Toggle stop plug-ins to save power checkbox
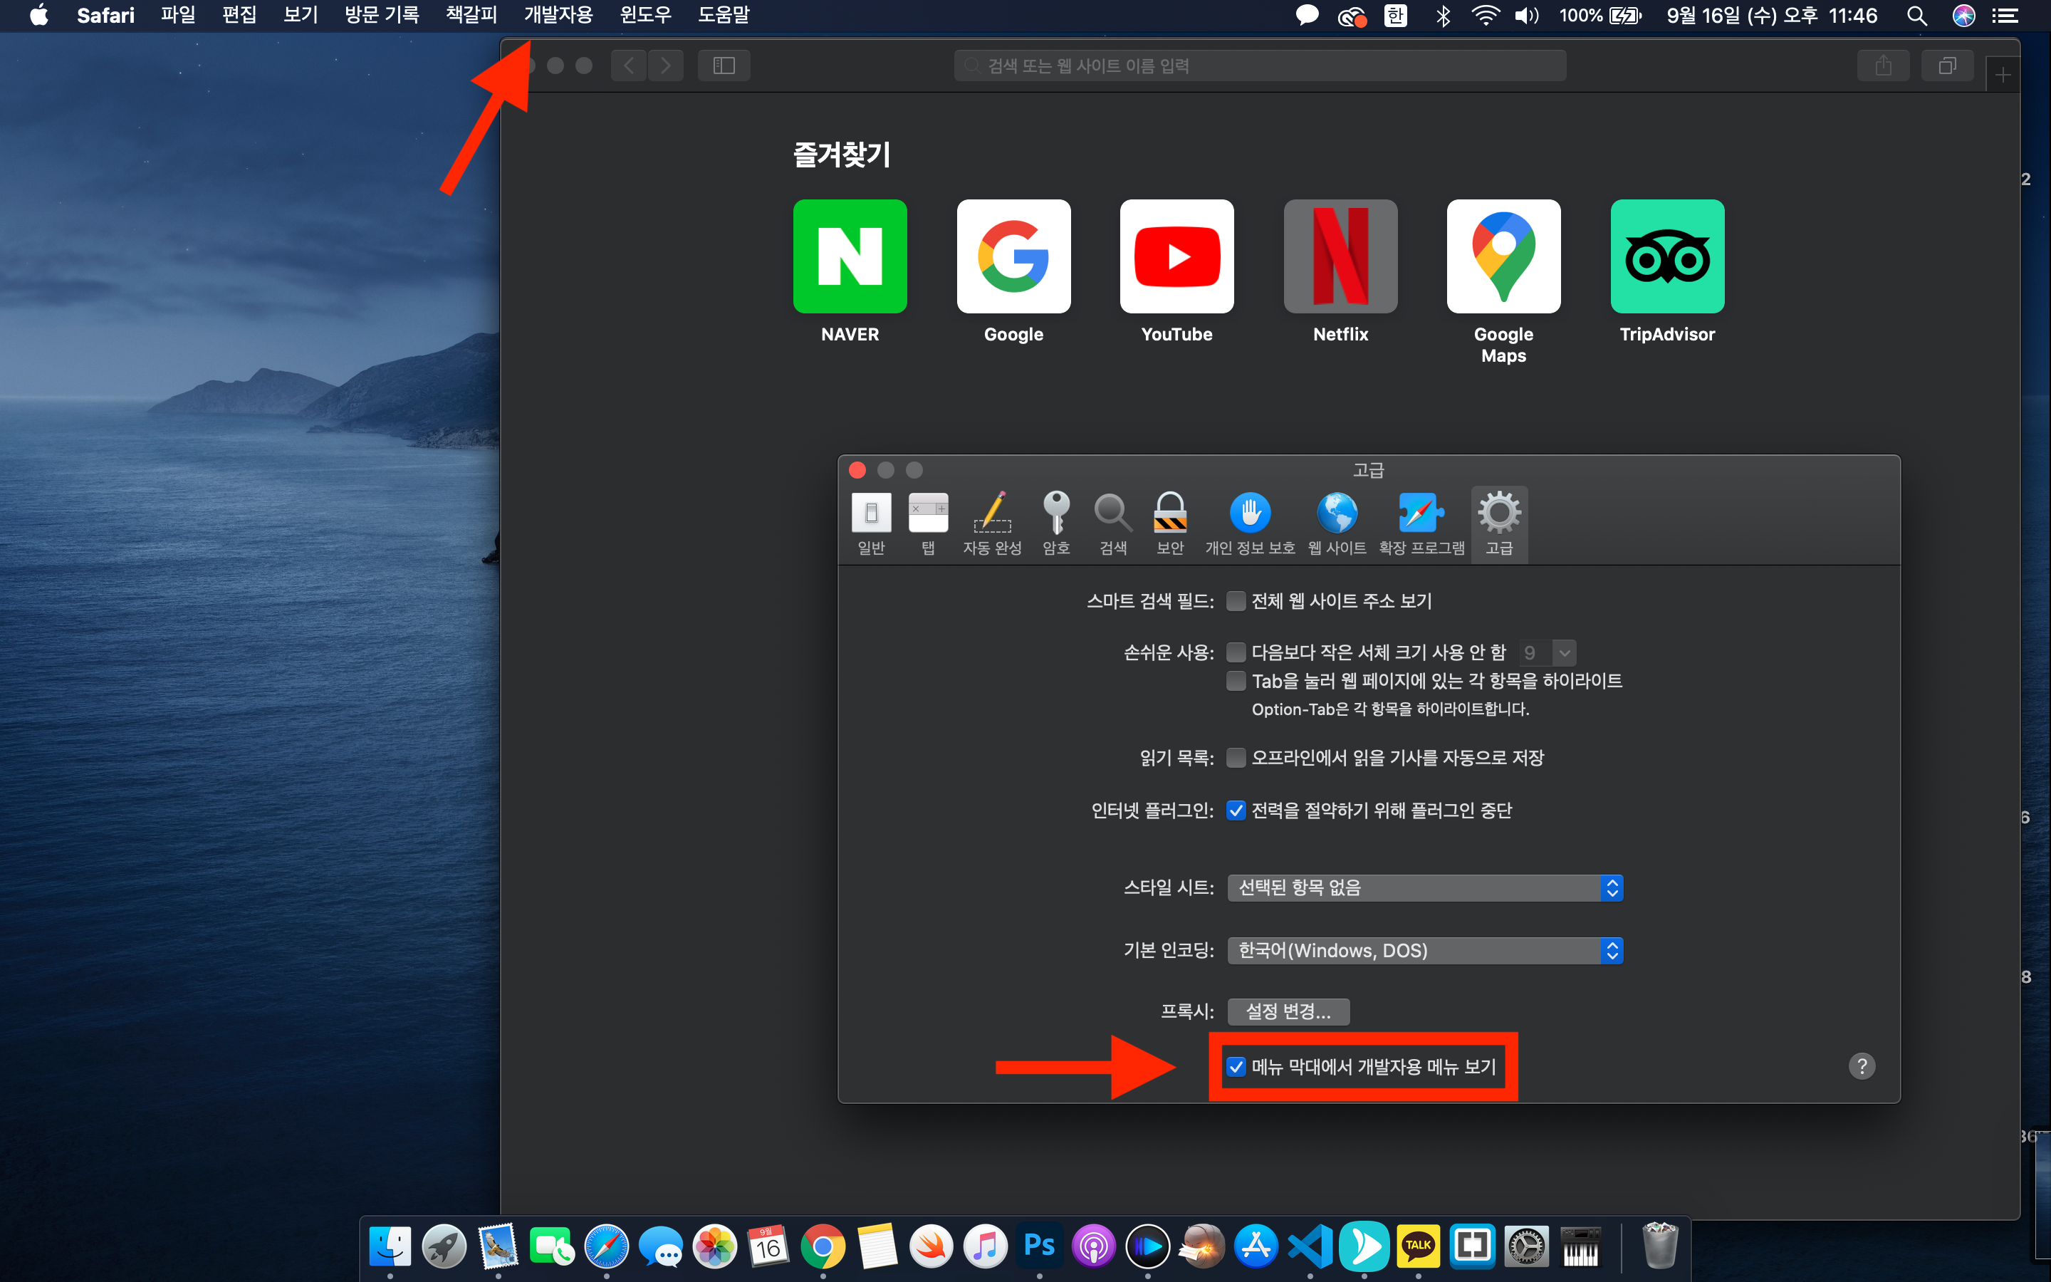Screen dimensions: 2051x1282 (x=1236, y=811)
